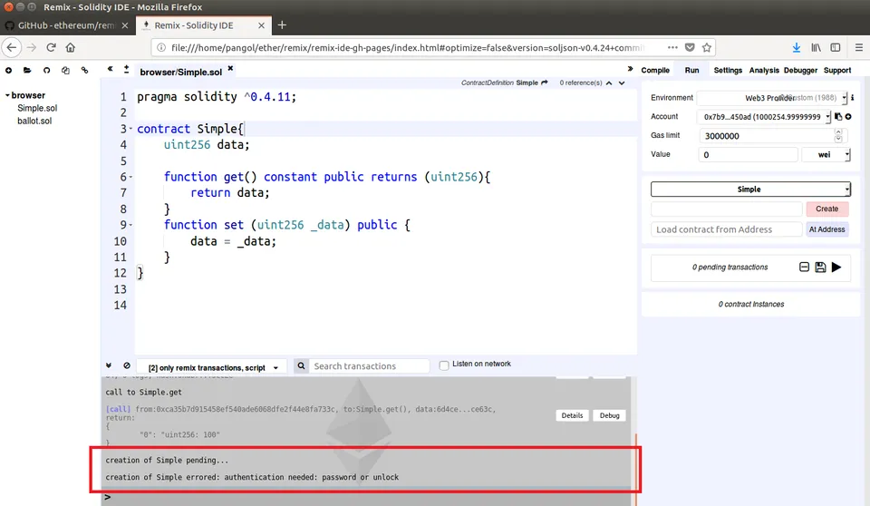Open a new Firefox tab
This screenshot has height=506, width=870.
(282, 25)
